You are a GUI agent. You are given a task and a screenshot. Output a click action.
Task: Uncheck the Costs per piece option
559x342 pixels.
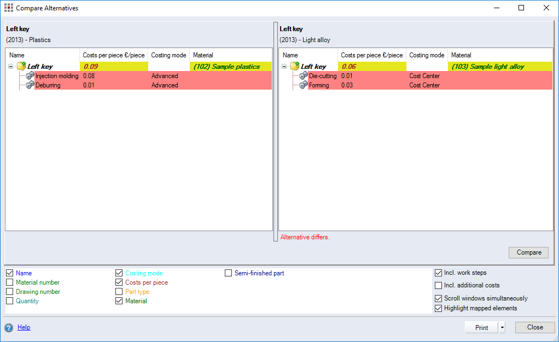tap(119, 282)
